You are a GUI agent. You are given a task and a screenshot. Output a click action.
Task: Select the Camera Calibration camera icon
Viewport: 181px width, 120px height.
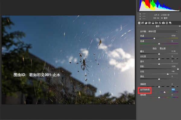point(163,23)
